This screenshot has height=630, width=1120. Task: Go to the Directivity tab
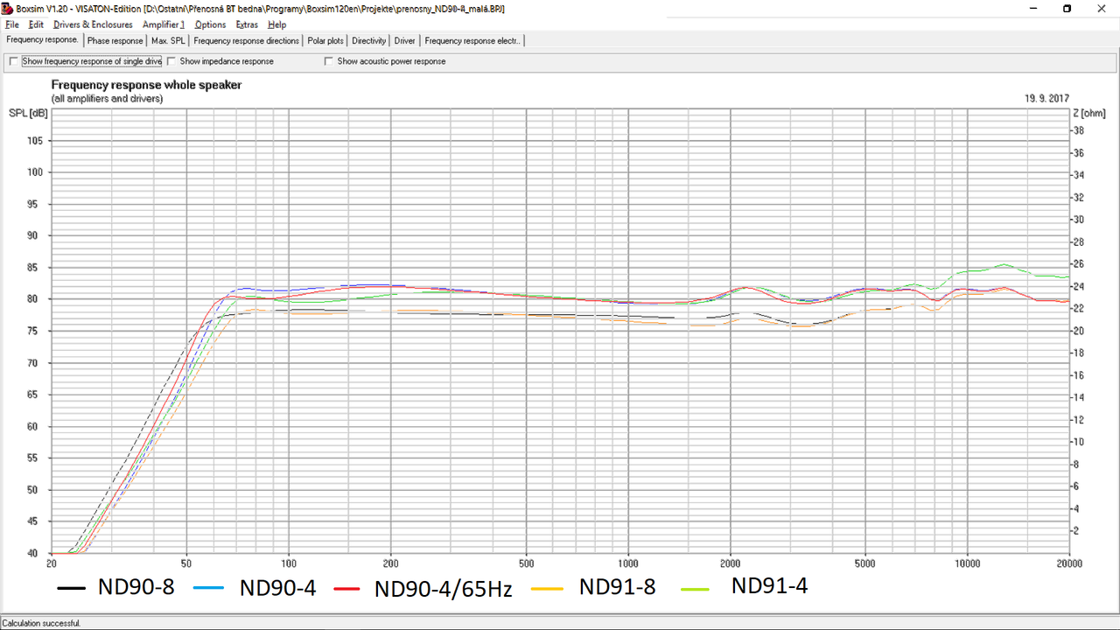coord(369,40)
